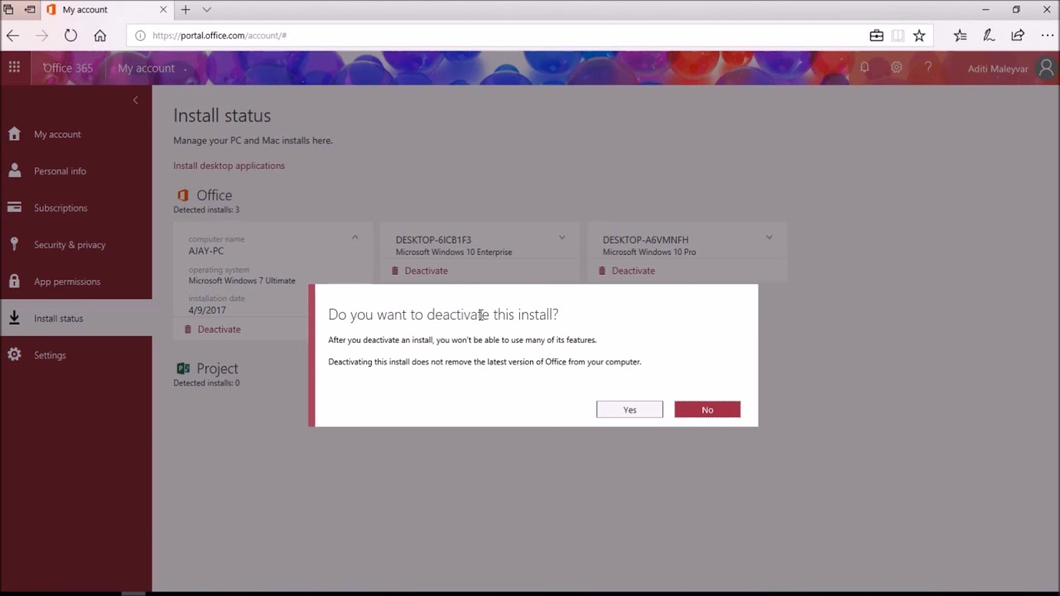
Task: Click the App permissions lock icon
Action: point(14,281)
